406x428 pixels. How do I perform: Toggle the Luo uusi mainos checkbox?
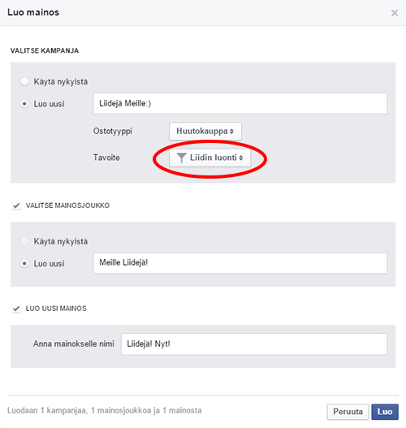(x=16, y=309)
